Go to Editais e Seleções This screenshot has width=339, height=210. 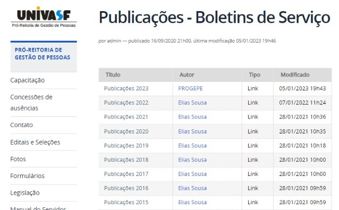tap(35, 142)
